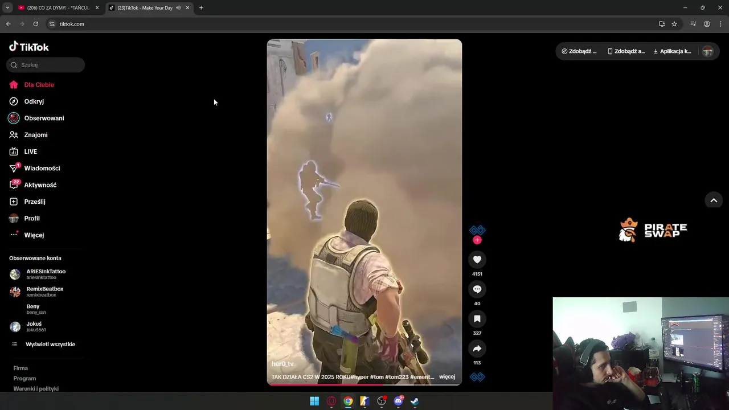The width and height of the screenshot is (729, 410).
Task: Open the LIVE section
Action: (23, 151)
